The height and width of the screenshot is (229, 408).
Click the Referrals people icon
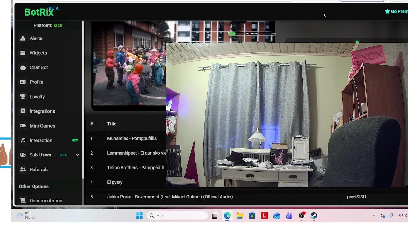[x=23, y=170]
